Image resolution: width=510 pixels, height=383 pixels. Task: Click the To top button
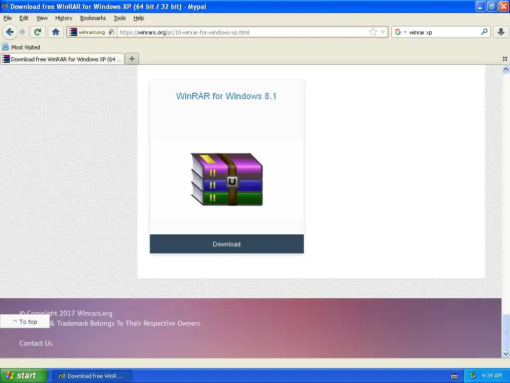(25, 322)
